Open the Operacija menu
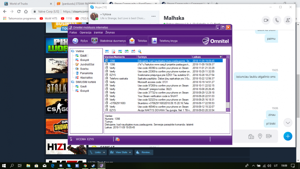The width and height of the screenshot is (300, 169). click(x=85, y=32)
